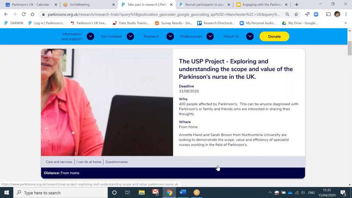Open the Chrome three-dot menu
Screen dimensions: 352x198
[x=346, y=14]
